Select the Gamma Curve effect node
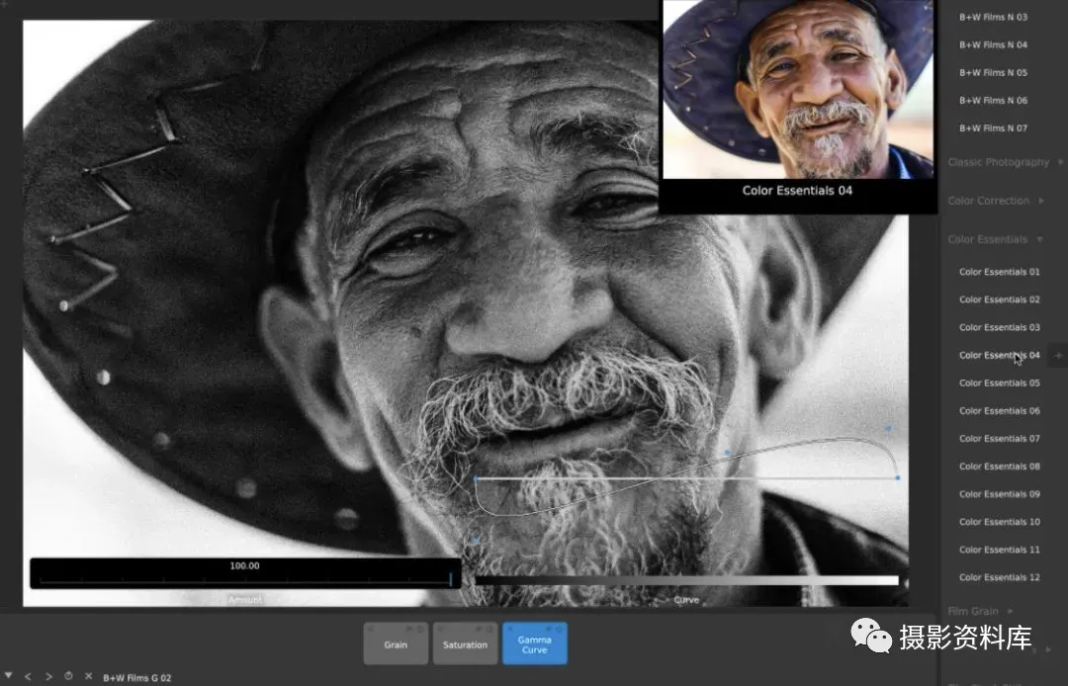 535,643
